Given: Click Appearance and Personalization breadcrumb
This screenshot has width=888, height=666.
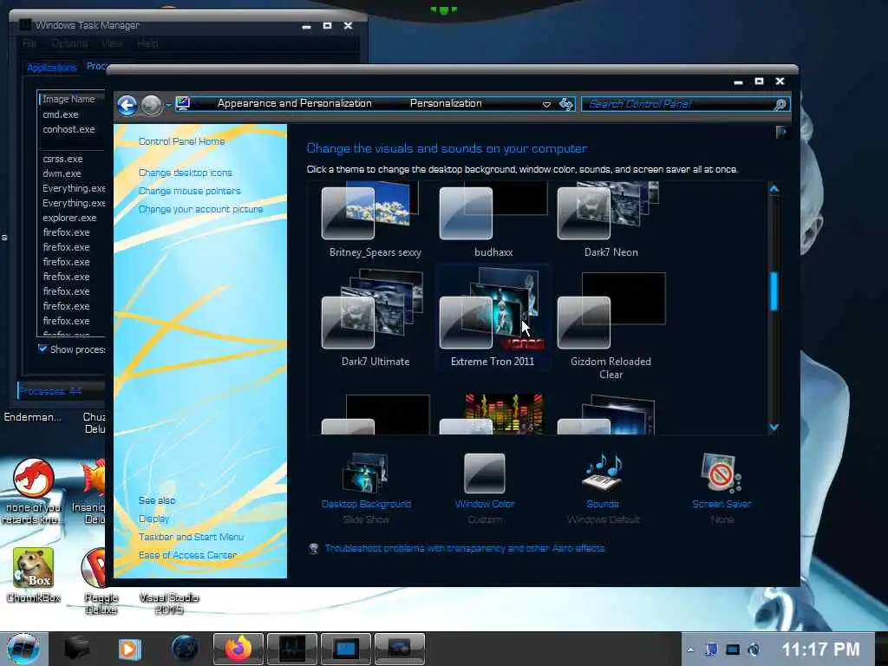Looking at the screenshot, I should (295, 104).
